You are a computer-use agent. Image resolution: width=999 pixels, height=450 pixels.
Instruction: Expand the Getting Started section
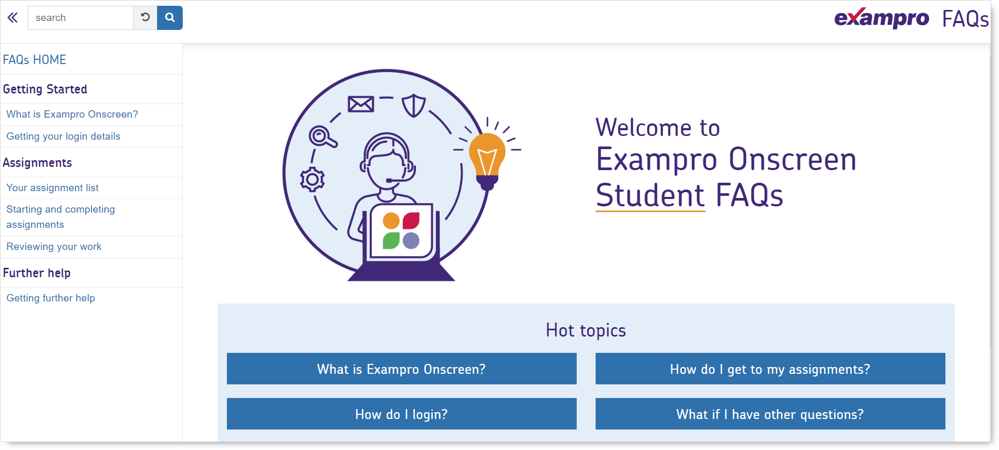[x=45, y=89]
